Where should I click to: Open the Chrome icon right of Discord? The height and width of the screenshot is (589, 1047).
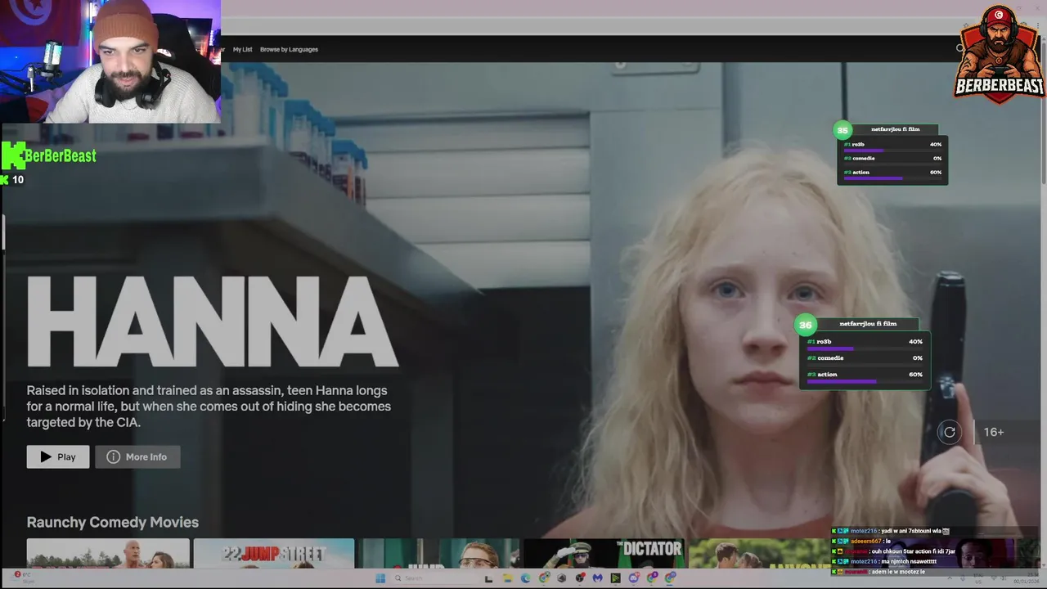pos(652,578)
